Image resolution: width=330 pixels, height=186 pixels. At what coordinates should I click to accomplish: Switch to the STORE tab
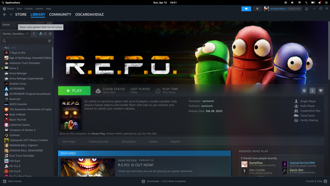click(x=21, y=15)
